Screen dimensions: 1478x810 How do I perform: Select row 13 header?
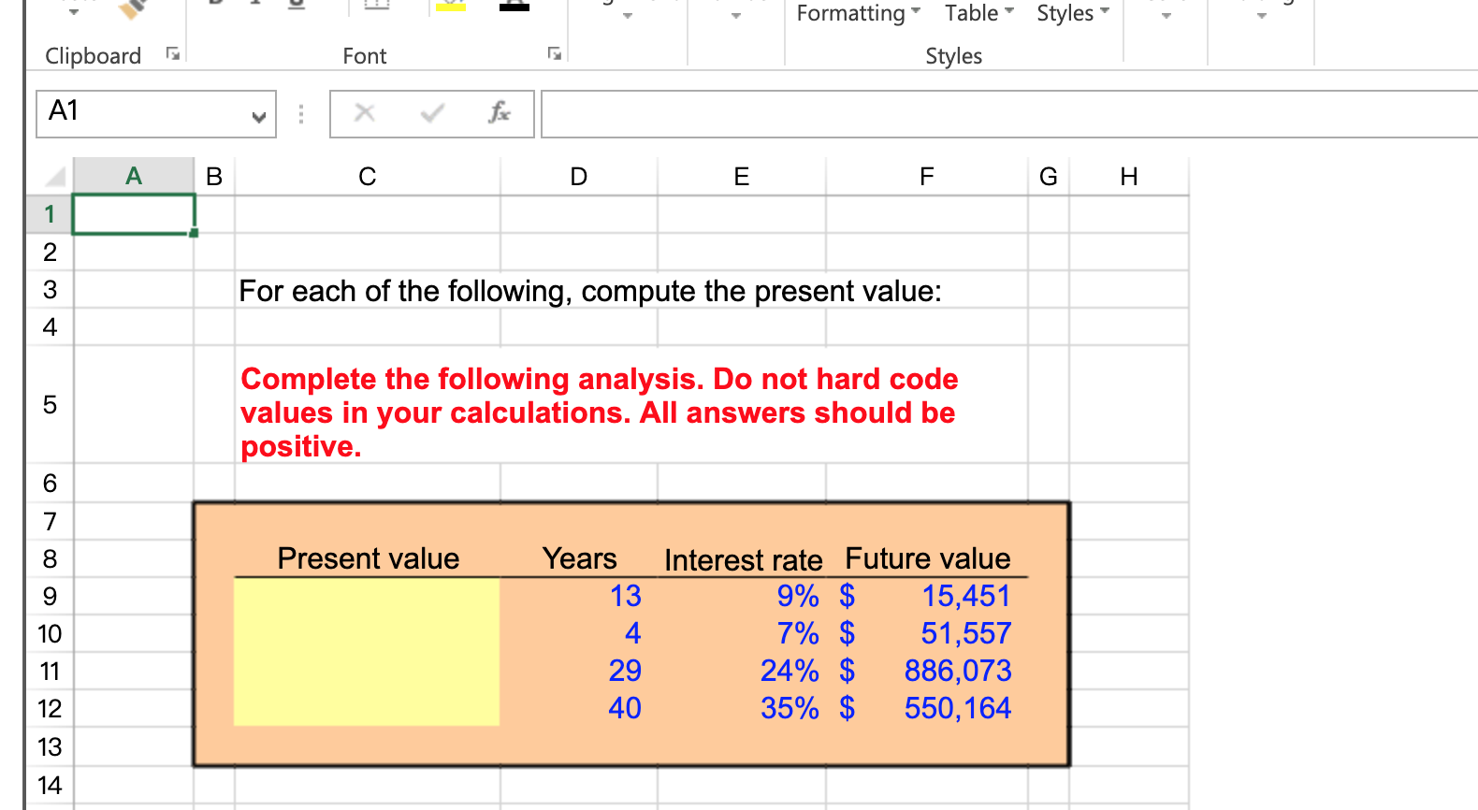click(x=50, y=746)
